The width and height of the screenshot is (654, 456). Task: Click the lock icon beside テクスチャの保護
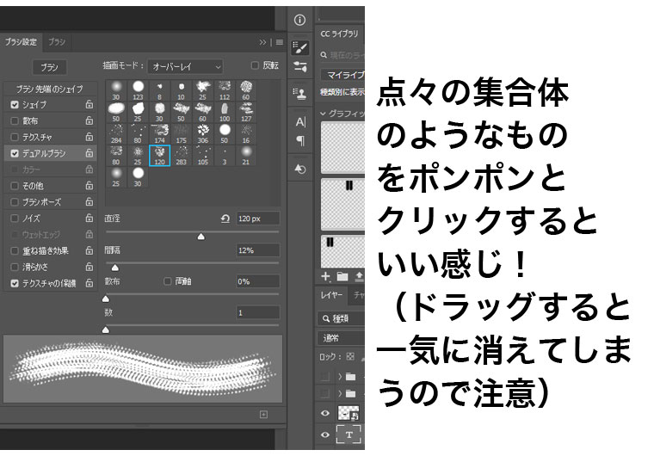89,283
